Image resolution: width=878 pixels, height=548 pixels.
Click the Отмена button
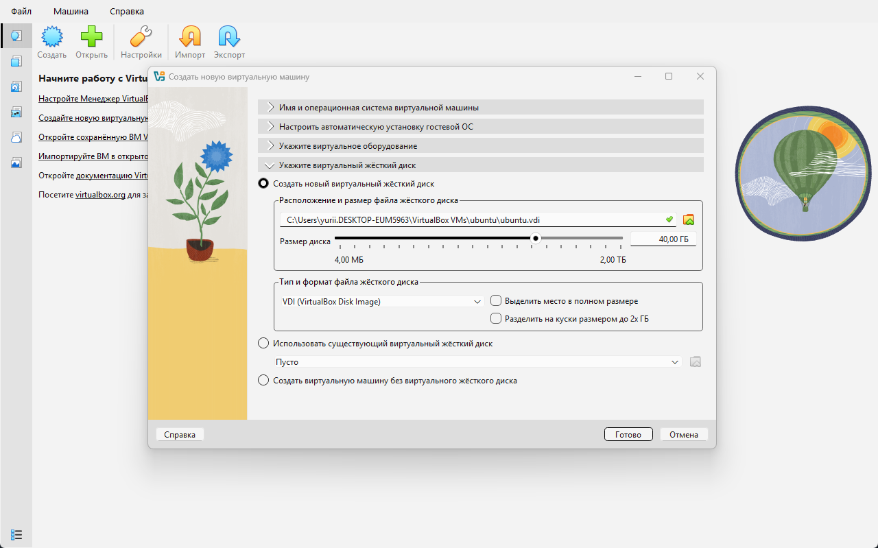[x=683, y=434]
